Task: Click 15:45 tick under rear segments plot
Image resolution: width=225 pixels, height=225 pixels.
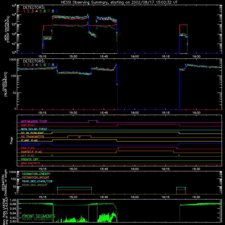Action: point(104,113)
